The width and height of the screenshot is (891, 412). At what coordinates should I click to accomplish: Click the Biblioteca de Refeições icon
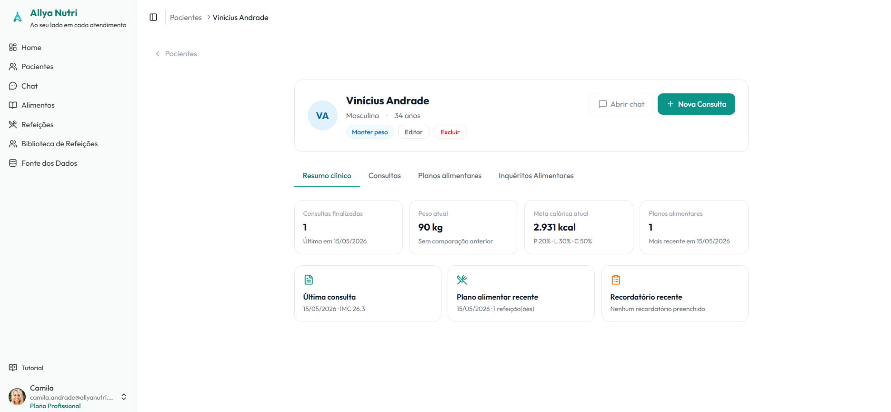point(13,144)
